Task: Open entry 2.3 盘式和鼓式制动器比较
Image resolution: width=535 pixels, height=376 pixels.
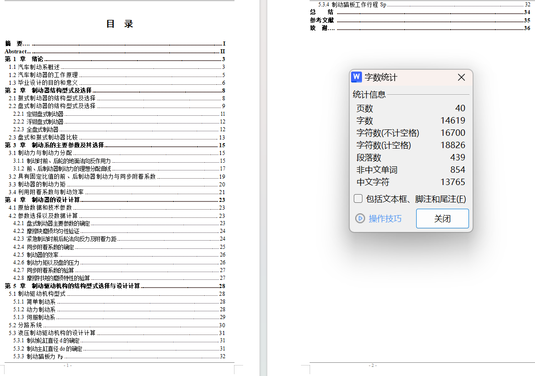Action: click(117, 137)
